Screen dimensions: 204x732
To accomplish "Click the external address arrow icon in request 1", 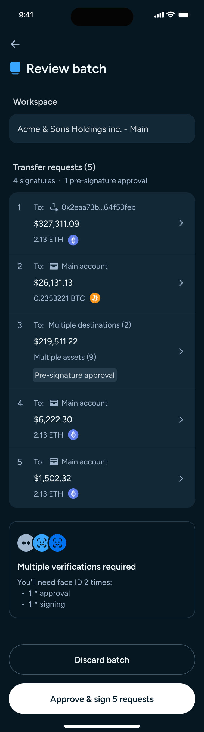I will coord(54,207).
